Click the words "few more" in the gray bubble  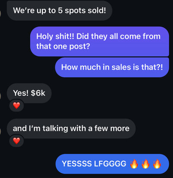pyautogui.click(x=112, y=128)
